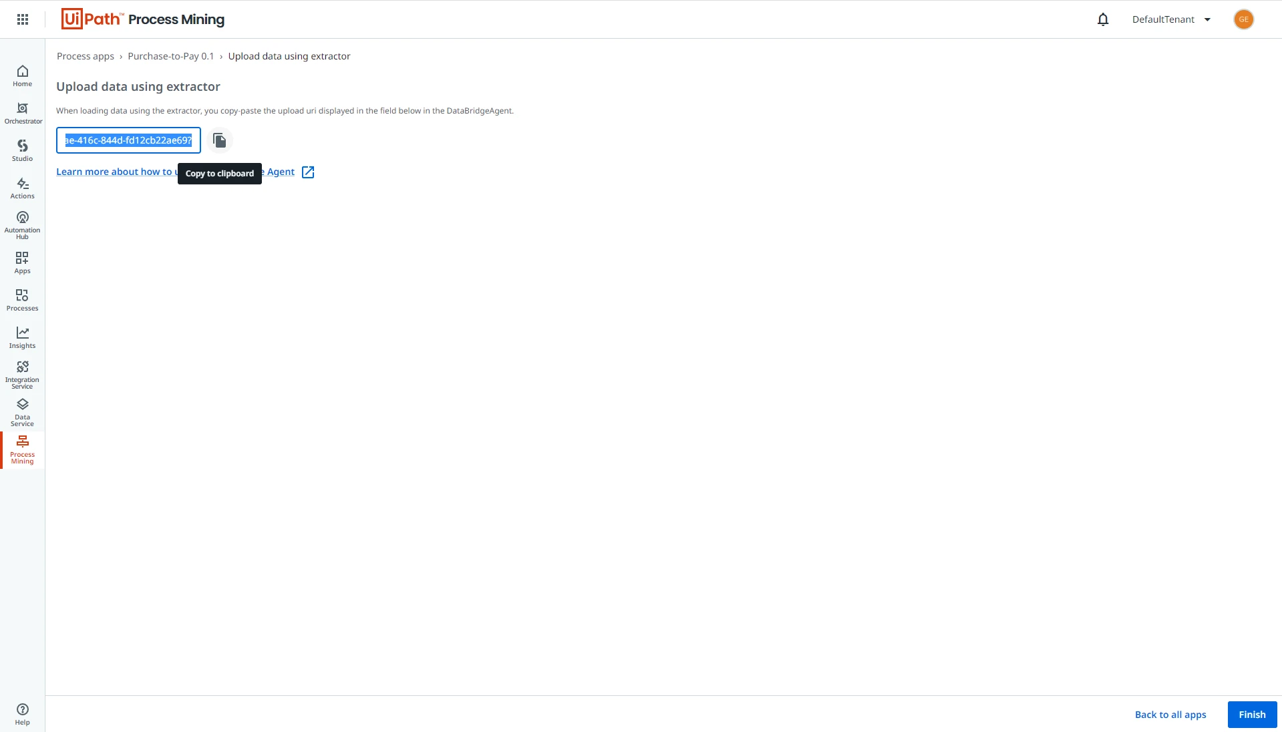Open Automation Hub from the sidebar

tap(23, 226)
